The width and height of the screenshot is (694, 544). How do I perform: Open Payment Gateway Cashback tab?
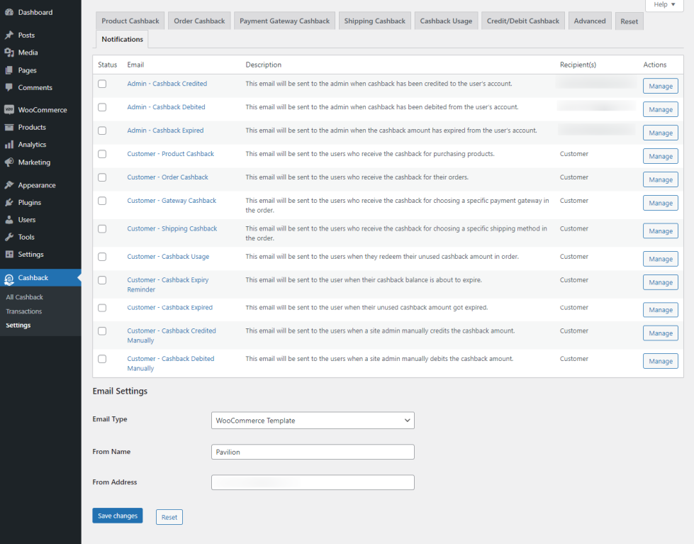click(284, 21)
